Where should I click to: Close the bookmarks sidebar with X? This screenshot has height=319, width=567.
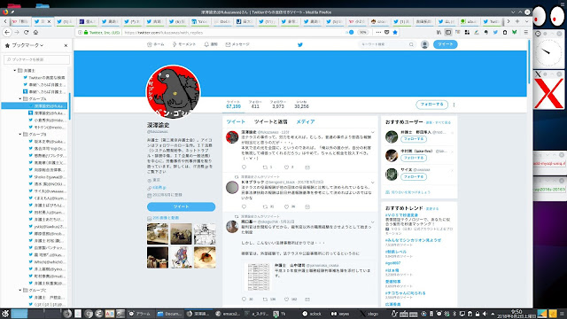click(66, 45)
